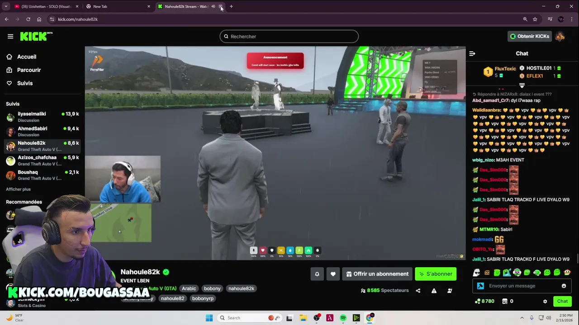This screenshot has width=579, height=325.
Task: Open the Windows Start menu
Action: (x=209, y=318)
